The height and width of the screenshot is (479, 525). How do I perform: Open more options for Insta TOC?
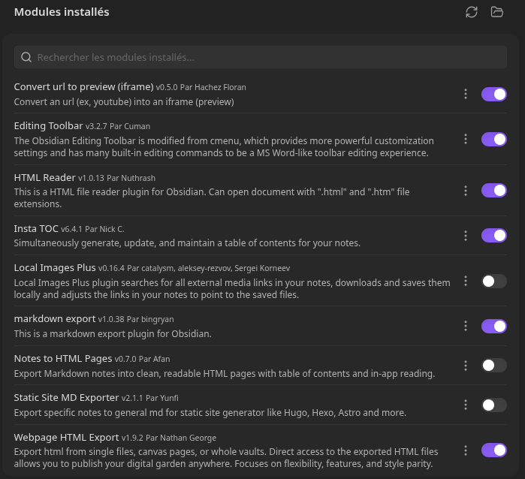click(x=466, y=236)
